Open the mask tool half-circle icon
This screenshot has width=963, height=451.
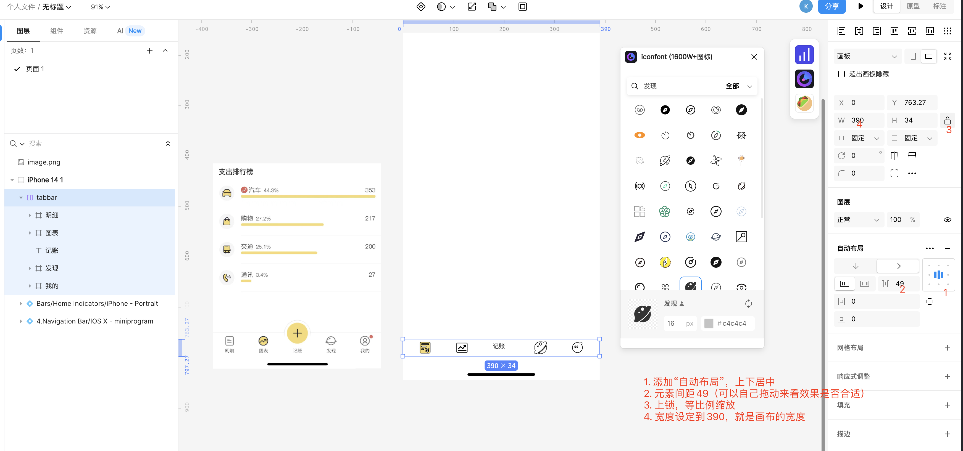tap(441, 7)
